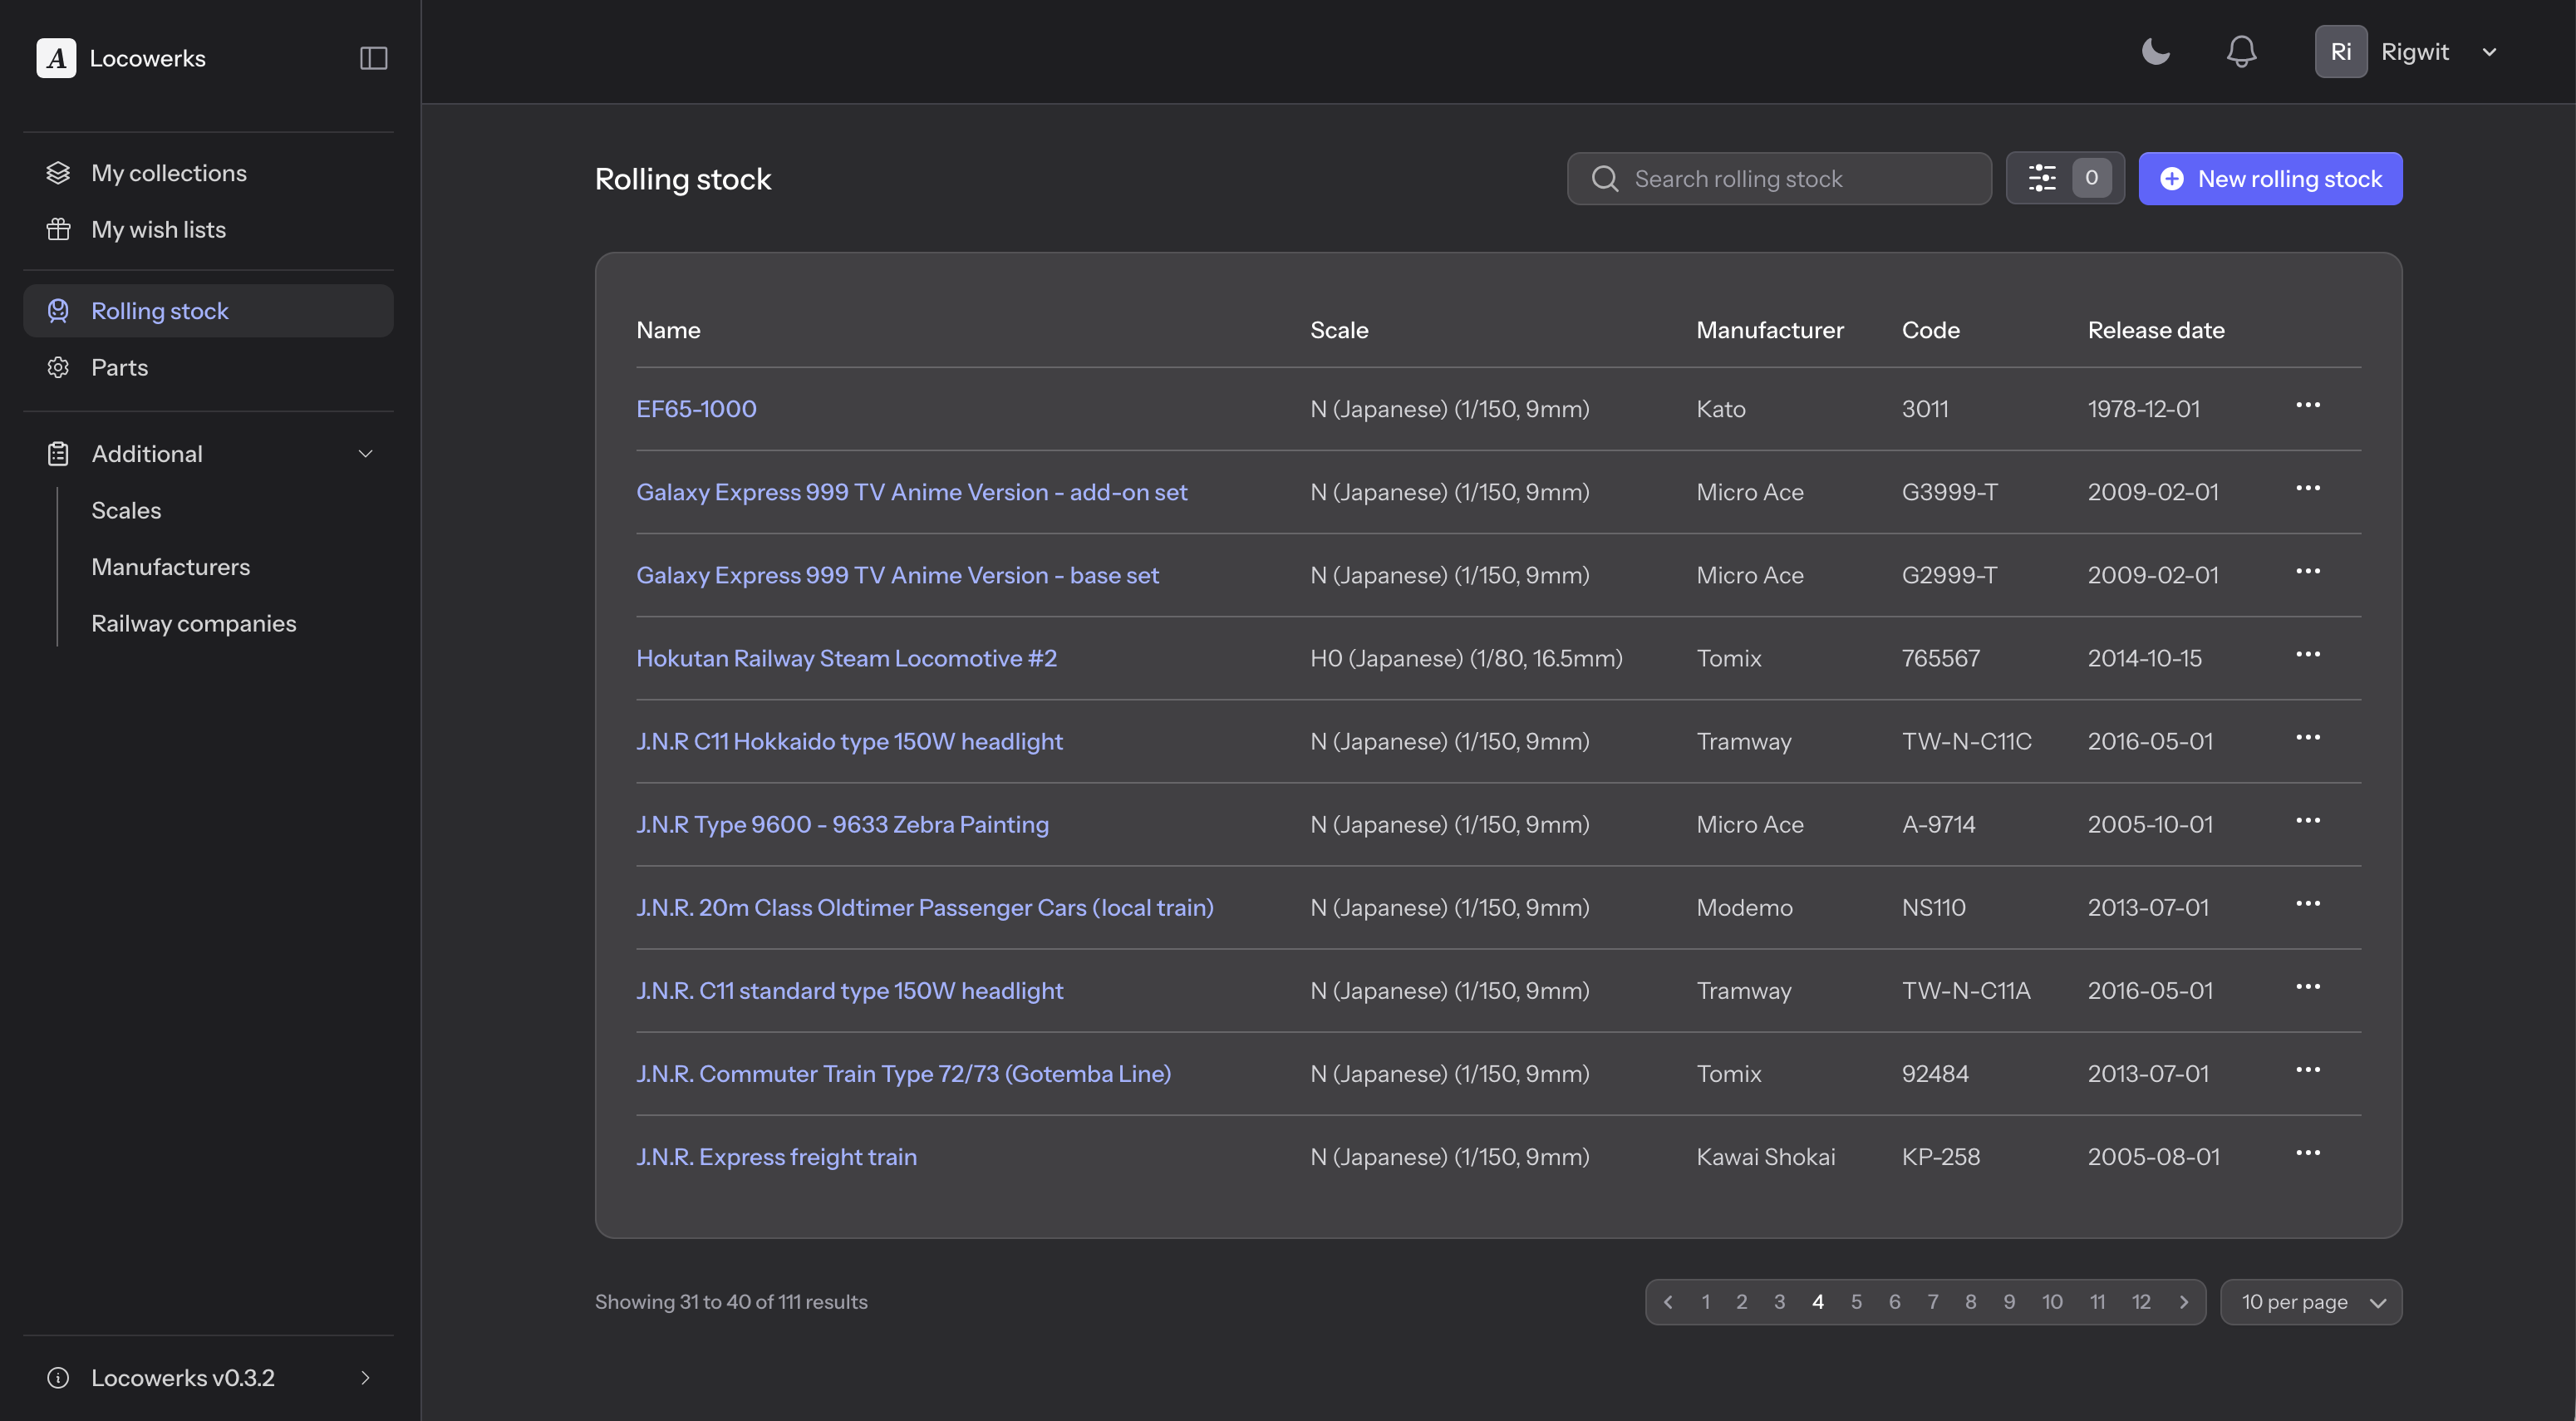Click the search magnifier icon

click(x=1605, y=179)
